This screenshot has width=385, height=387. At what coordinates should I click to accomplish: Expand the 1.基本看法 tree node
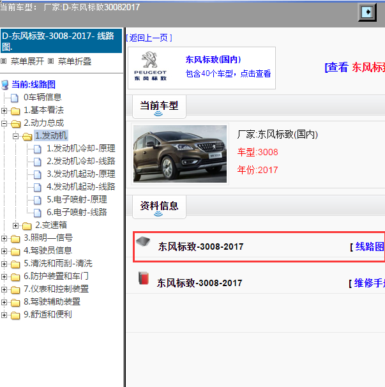[4, 110]
